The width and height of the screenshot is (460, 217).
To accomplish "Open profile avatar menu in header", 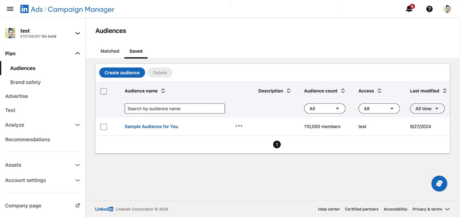I will 447,9.
